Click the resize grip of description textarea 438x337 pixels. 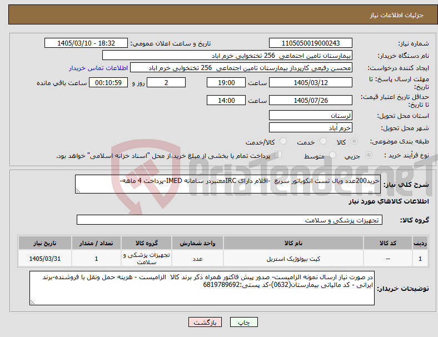(78, 191)
